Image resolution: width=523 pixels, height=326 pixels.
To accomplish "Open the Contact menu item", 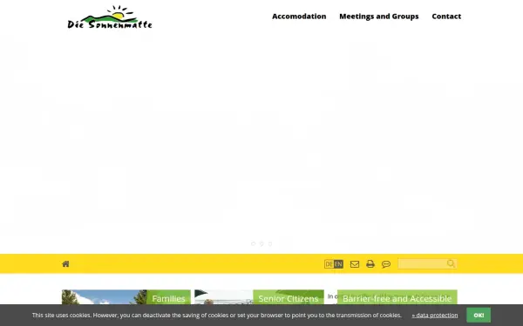I will point(446,17).
